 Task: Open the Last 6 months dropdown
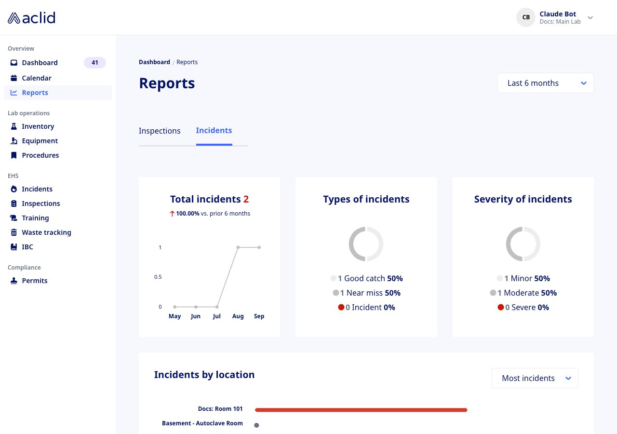coord(545,83)
